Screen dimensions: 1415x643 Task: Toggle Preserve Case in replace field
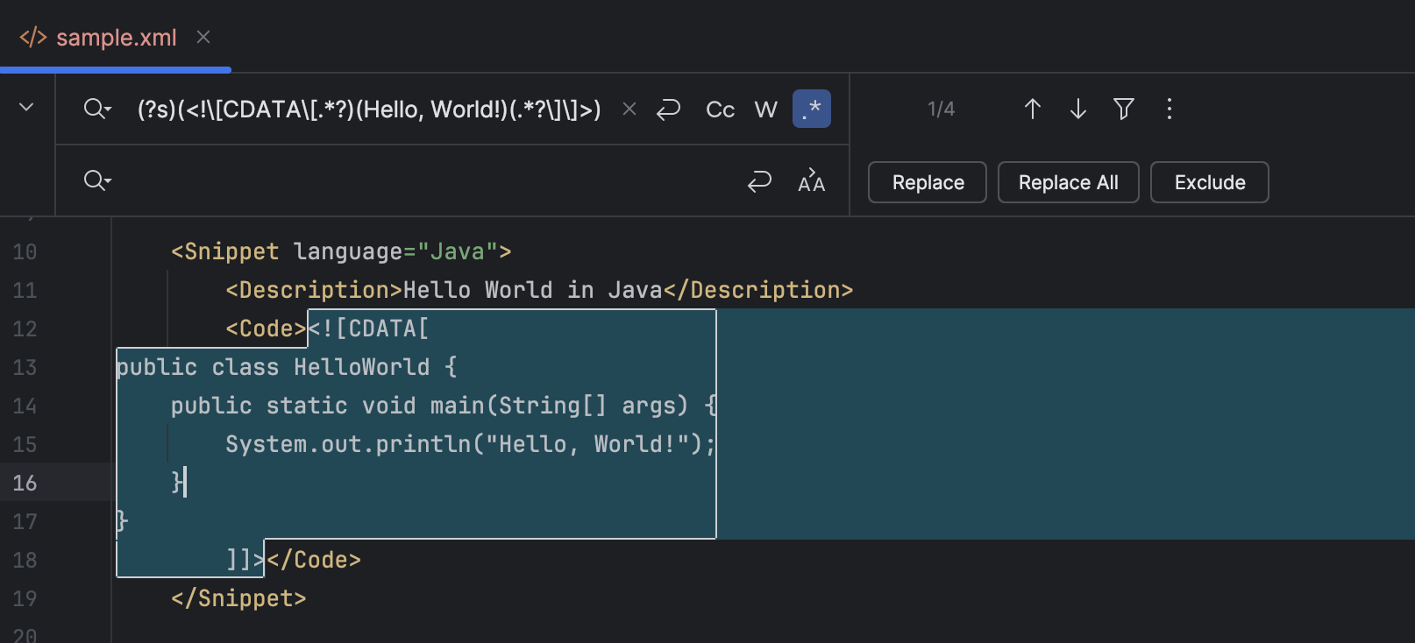pyautogui.click(x=811, y=181)
